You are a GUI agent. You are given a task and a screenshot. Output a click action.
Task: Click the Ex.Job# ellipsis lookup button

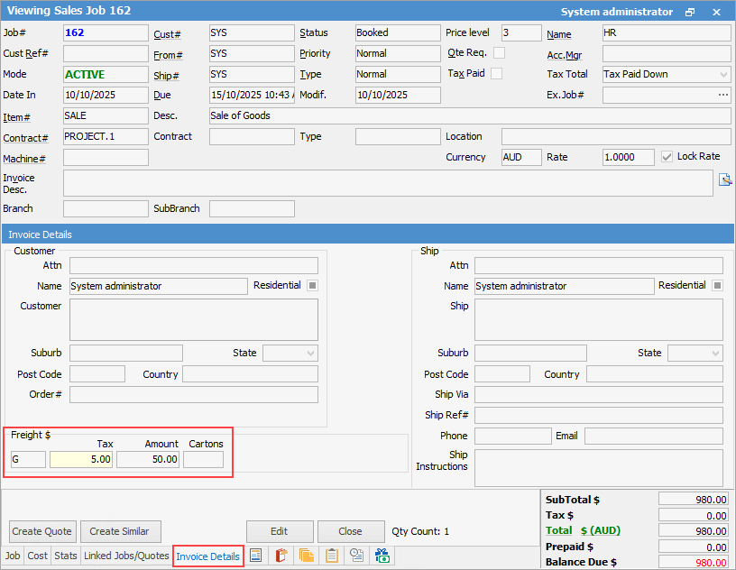tap(722, 95)
